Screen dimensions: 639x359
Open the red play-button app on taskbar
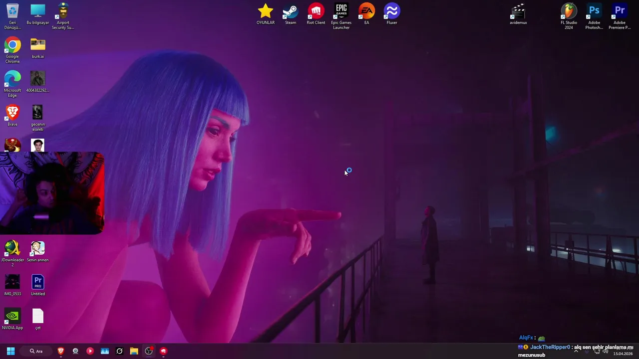[90, 351]
